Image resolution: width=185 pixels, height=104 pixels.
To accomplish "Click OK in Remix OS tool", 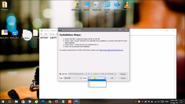I will pyautogui.click(x=112, y=78).
